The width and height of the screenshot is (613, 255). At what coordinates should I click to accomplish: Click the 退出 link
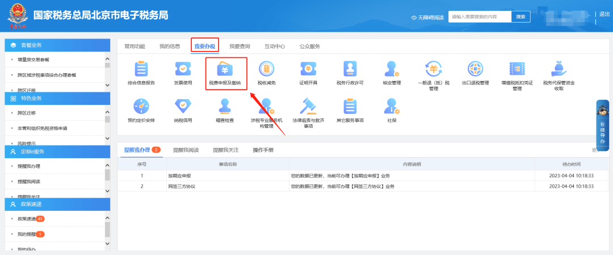coord(604,14)
